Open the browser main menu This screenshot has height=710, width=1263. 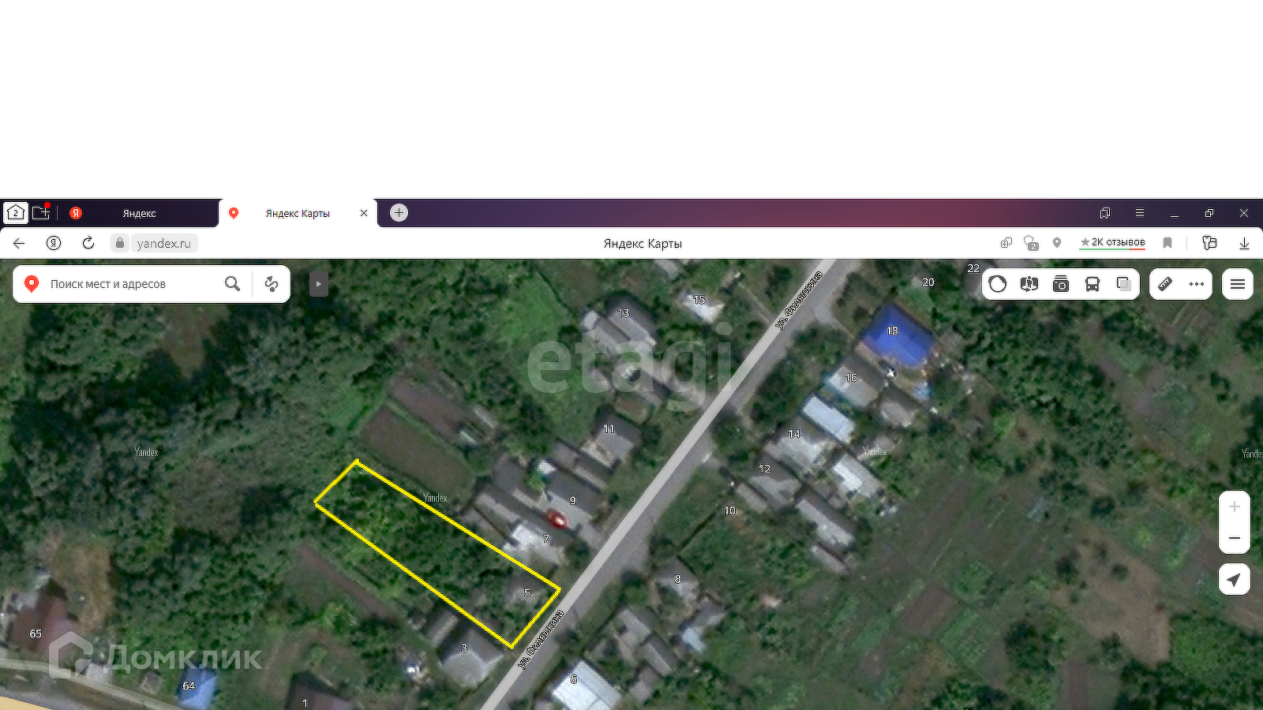(1140, 213)
